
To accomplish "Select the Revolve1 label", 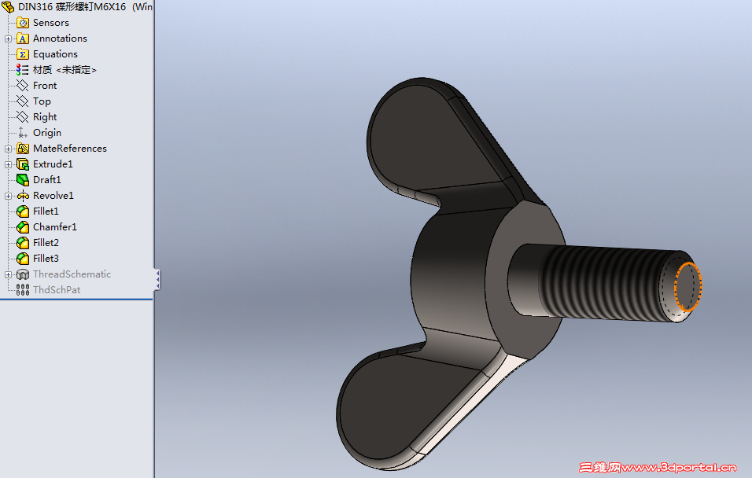I will [x=53, y=196].
